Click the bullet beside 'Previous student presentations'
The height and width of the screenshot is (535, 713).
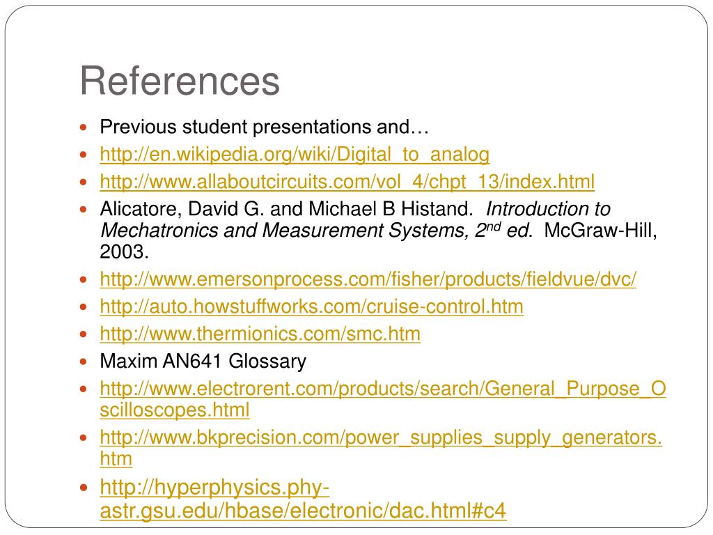84,127
